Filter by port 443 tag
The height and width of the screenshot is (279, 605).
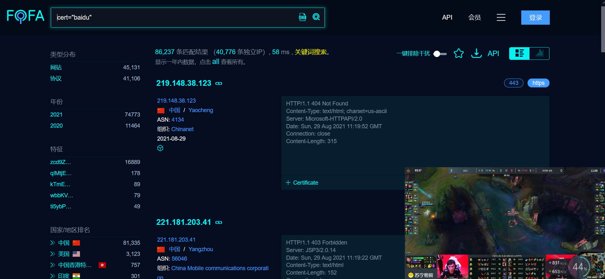pos(514,83)
